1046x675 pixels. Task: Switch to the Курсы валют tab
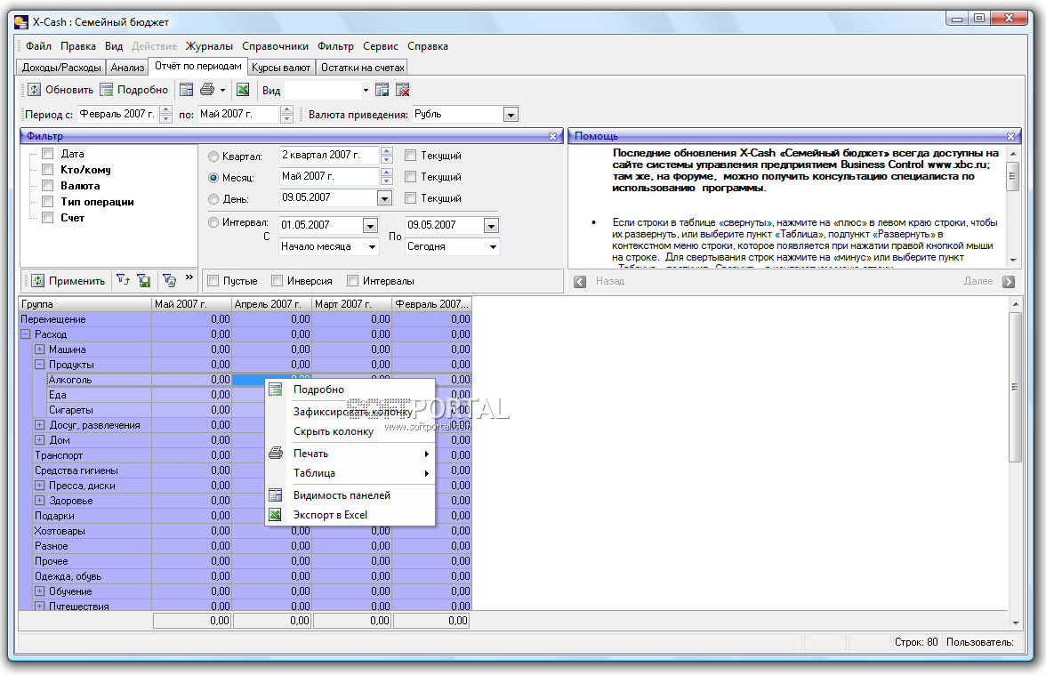coord(280,68)
